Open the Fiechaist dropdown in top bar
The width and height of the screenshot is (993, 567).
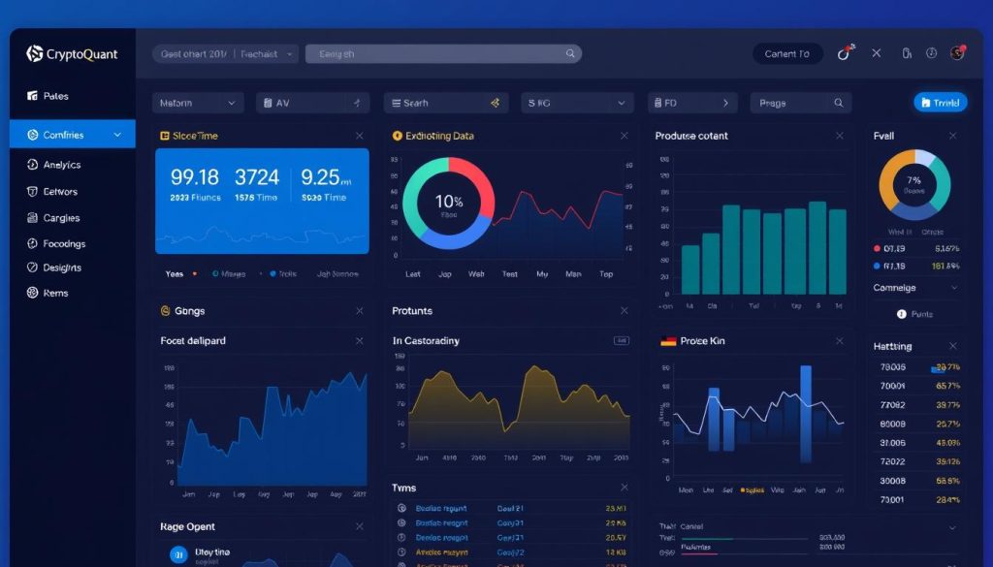266,53
